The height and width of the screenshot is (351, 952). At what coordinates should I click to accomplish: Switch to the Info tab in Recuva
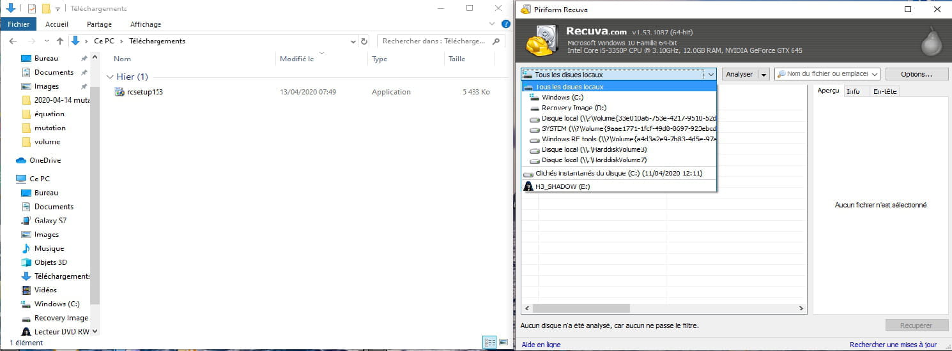click(853, 91)
